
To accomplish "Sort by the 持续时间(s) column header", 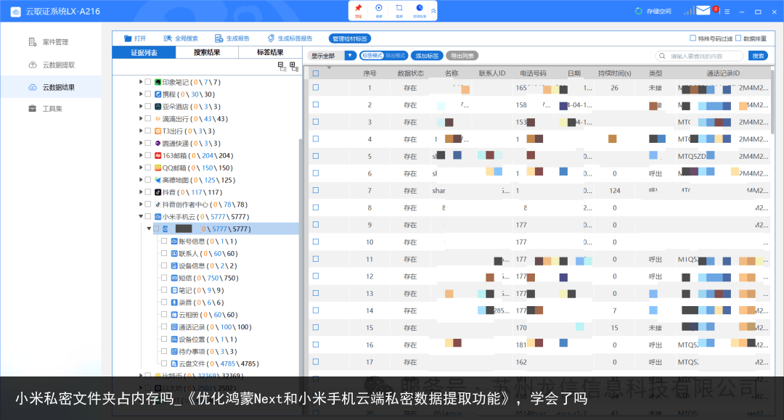I will pos(615,73).
